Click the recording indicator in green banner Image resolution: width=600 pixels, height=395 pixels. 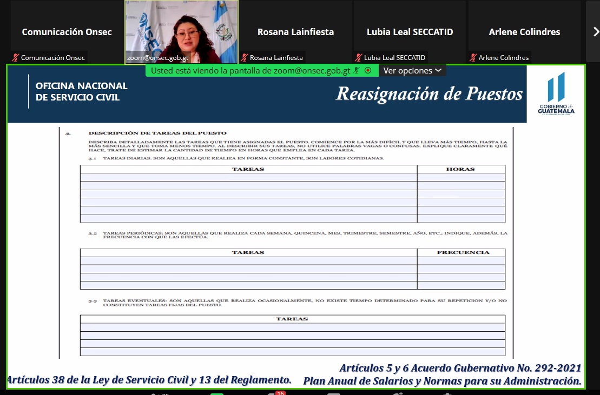click(x=368, y=70)
